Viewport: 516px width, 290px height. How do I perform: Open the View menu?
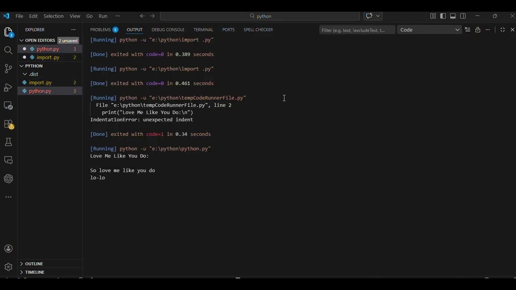pos(75,16)
